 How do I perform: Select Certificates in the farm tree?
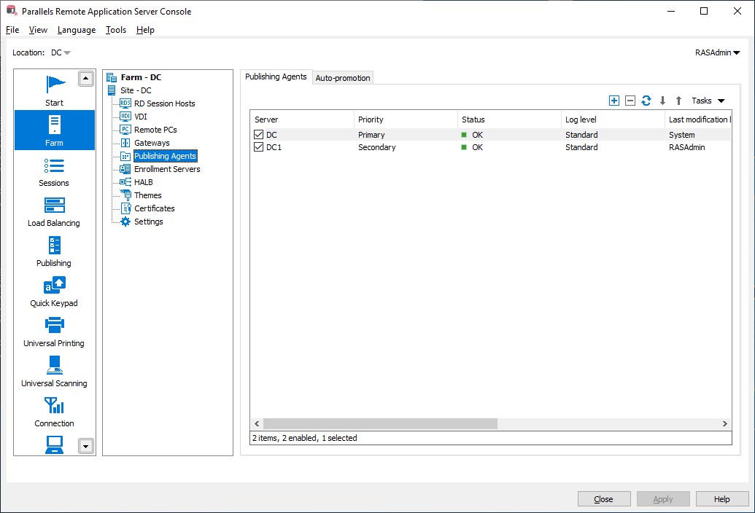pyautogui.click(x=155, y=208)
